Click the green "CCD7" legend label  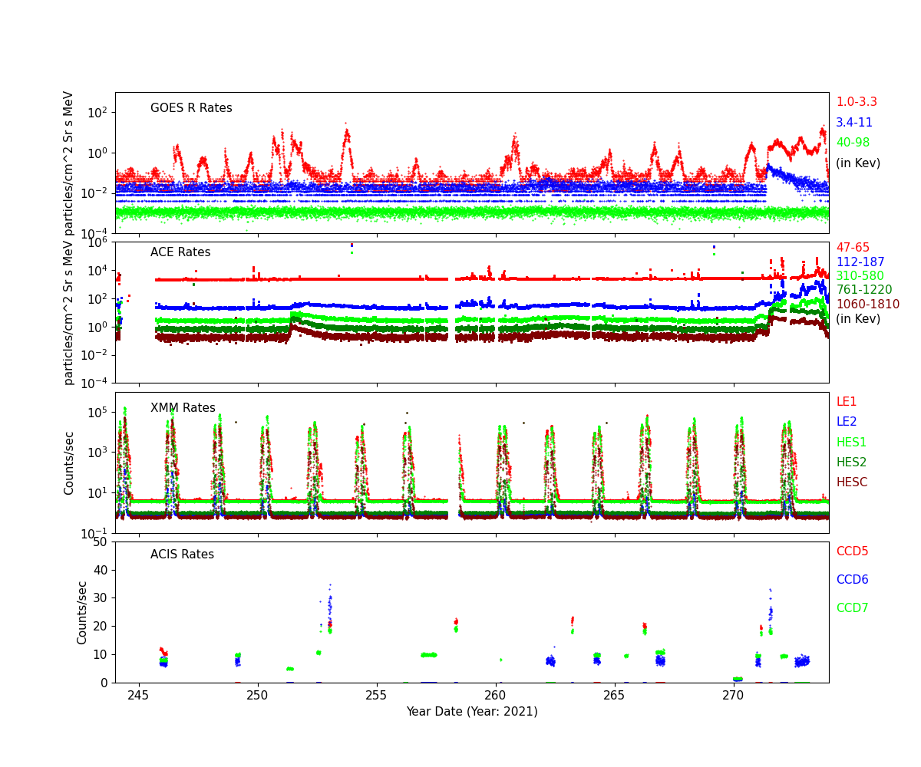[x=852, y=608]
